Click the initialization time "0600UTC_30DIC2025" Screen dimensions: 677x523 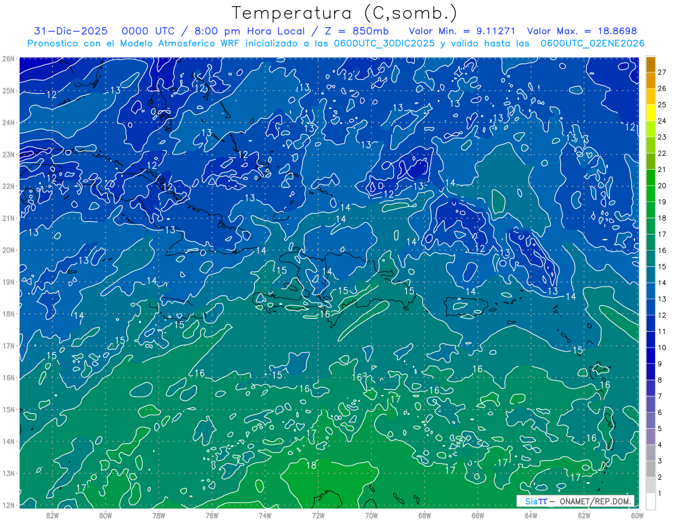(384, 43)
